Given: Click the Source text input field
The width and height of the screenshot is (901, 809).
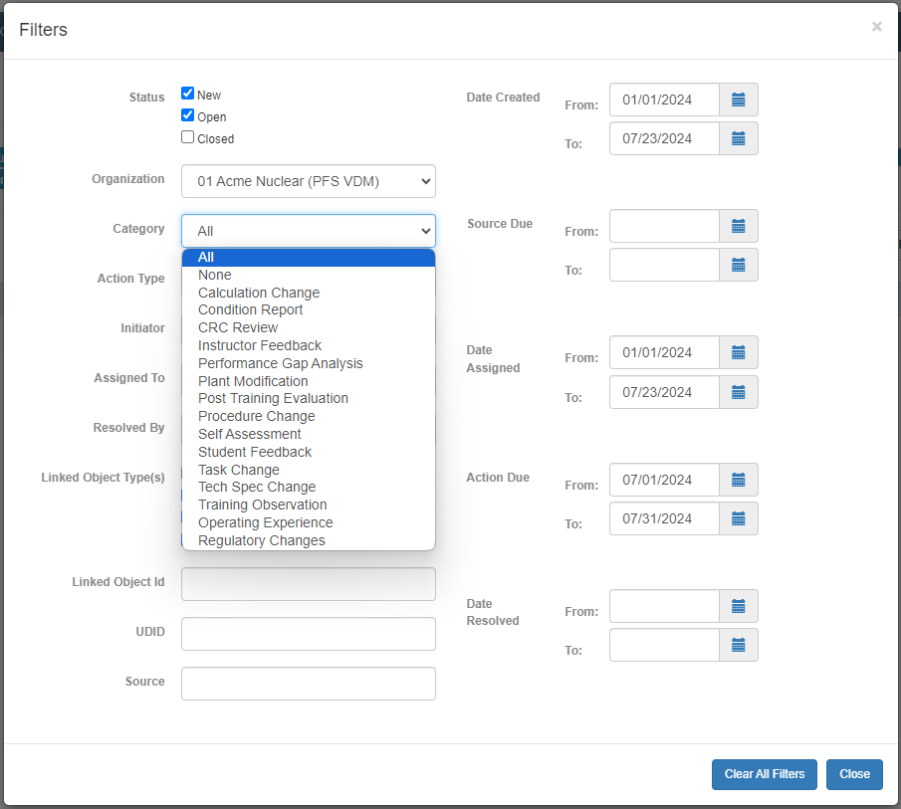Looking at the screenshot, I should [x=308, y=684].
